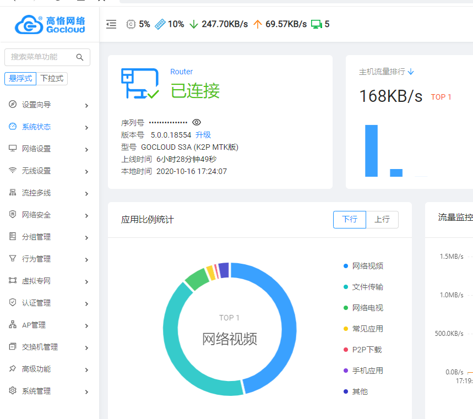Viewport: 473px width, 419px height.
Task: Collapse the sidebar with the menu fold icon
Action: [111, 24]
